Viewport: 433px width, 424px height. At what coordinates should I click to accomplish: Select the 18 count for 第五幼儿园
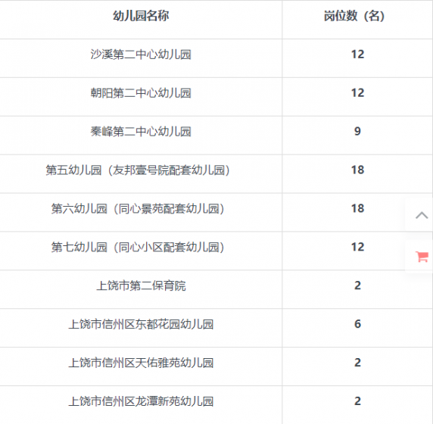point(357,170)
